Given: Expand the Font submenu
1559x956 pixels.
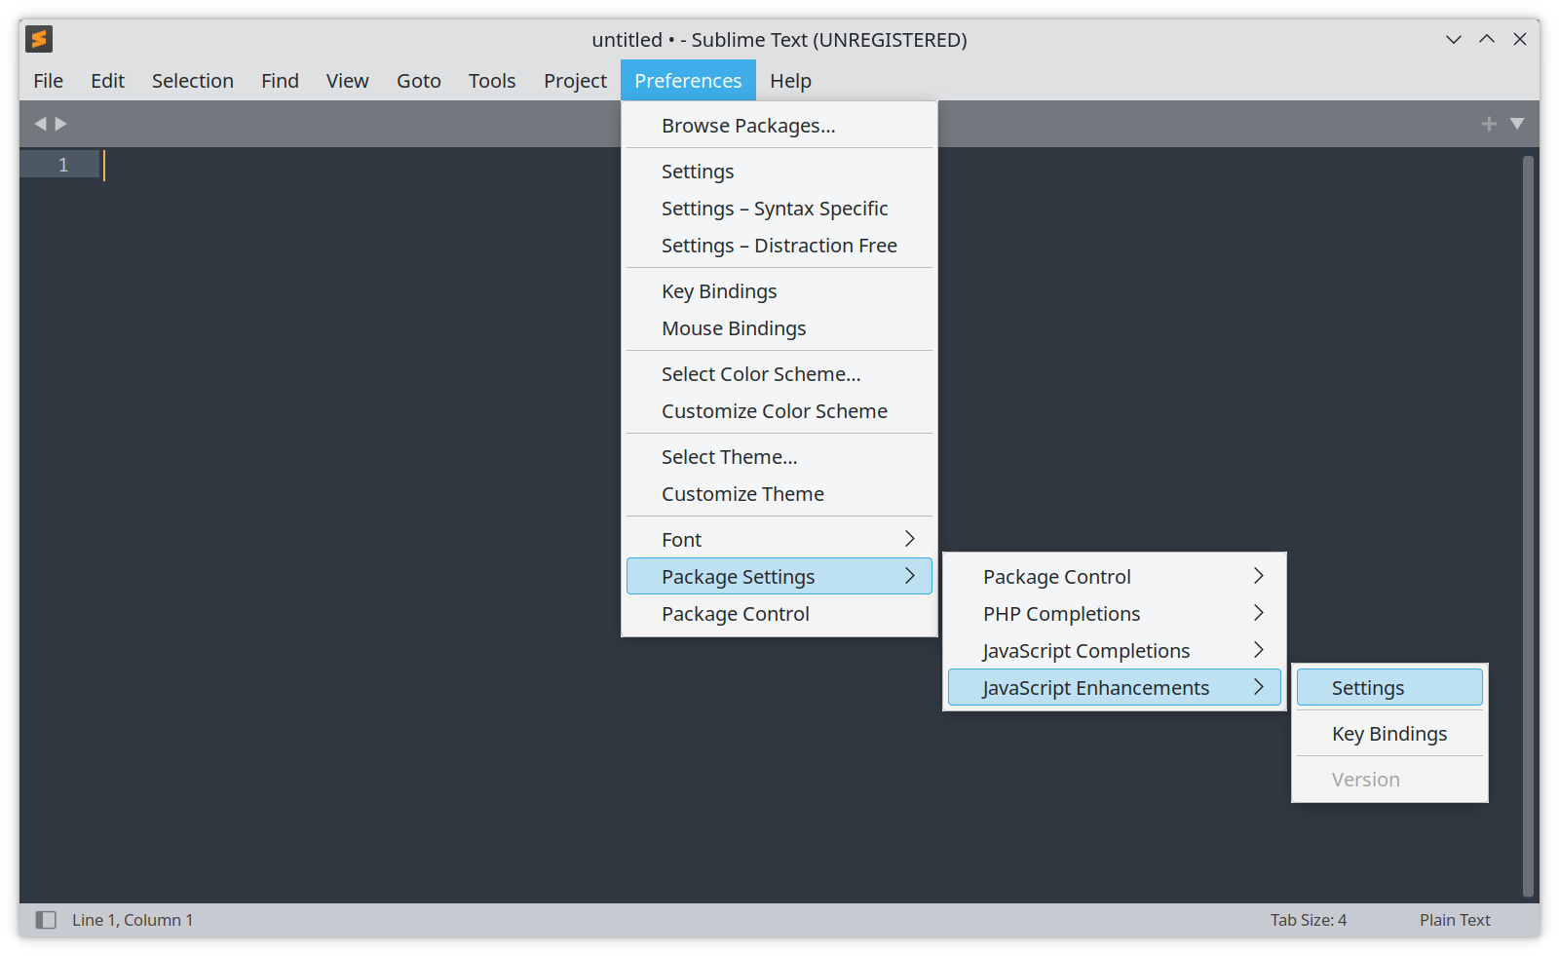Looking at the screenshot, I should (x=779, y=540).
